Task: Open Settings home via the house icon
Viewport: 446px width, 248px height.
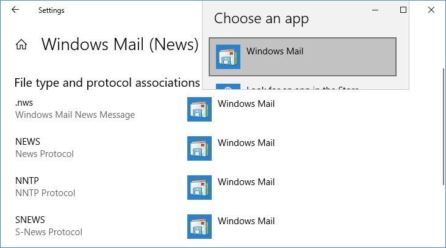Action: click(21, 45)
